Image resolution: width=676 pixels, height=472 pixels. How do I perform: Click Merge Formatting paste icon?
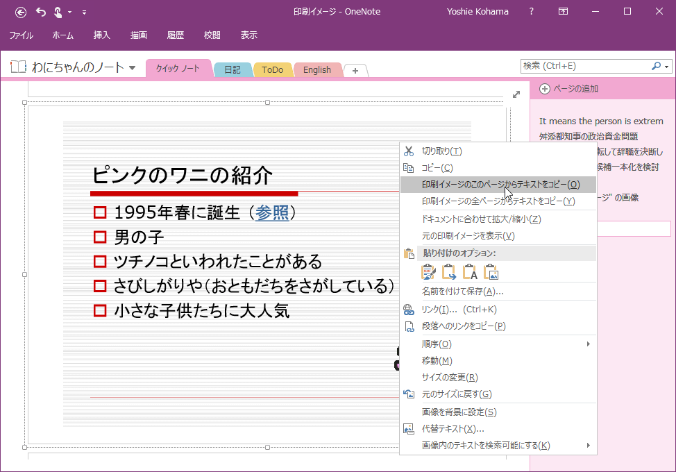[x=449, y=272]
